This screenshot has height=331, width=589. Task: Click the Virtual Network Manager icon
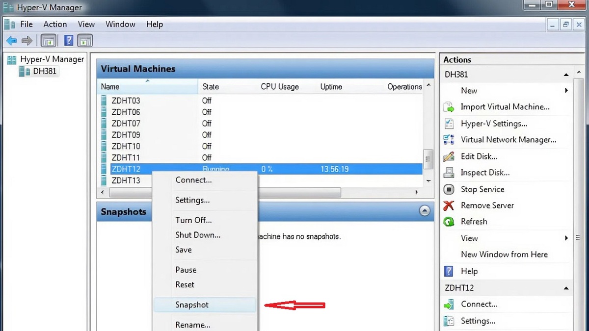point(449,140)
